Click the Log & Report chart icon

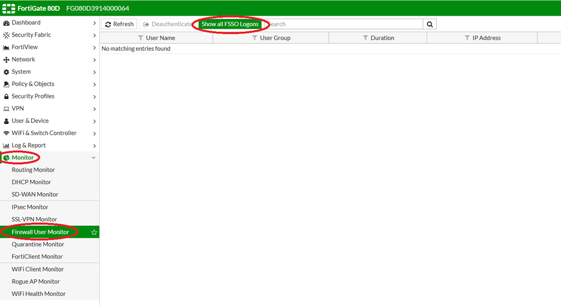pyautogui.click(x=6, y=146)
